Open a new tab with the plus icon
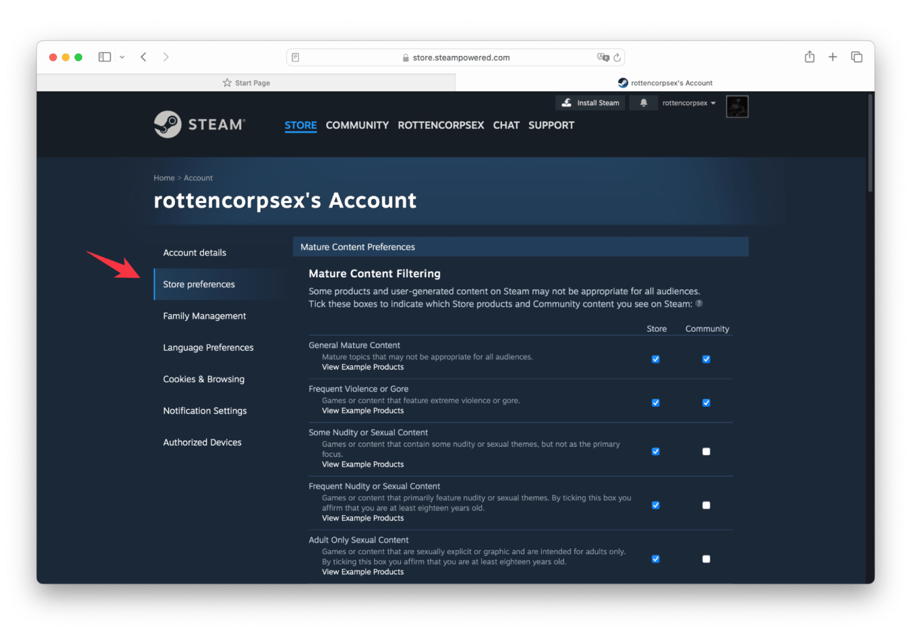 tap(833, 57)
